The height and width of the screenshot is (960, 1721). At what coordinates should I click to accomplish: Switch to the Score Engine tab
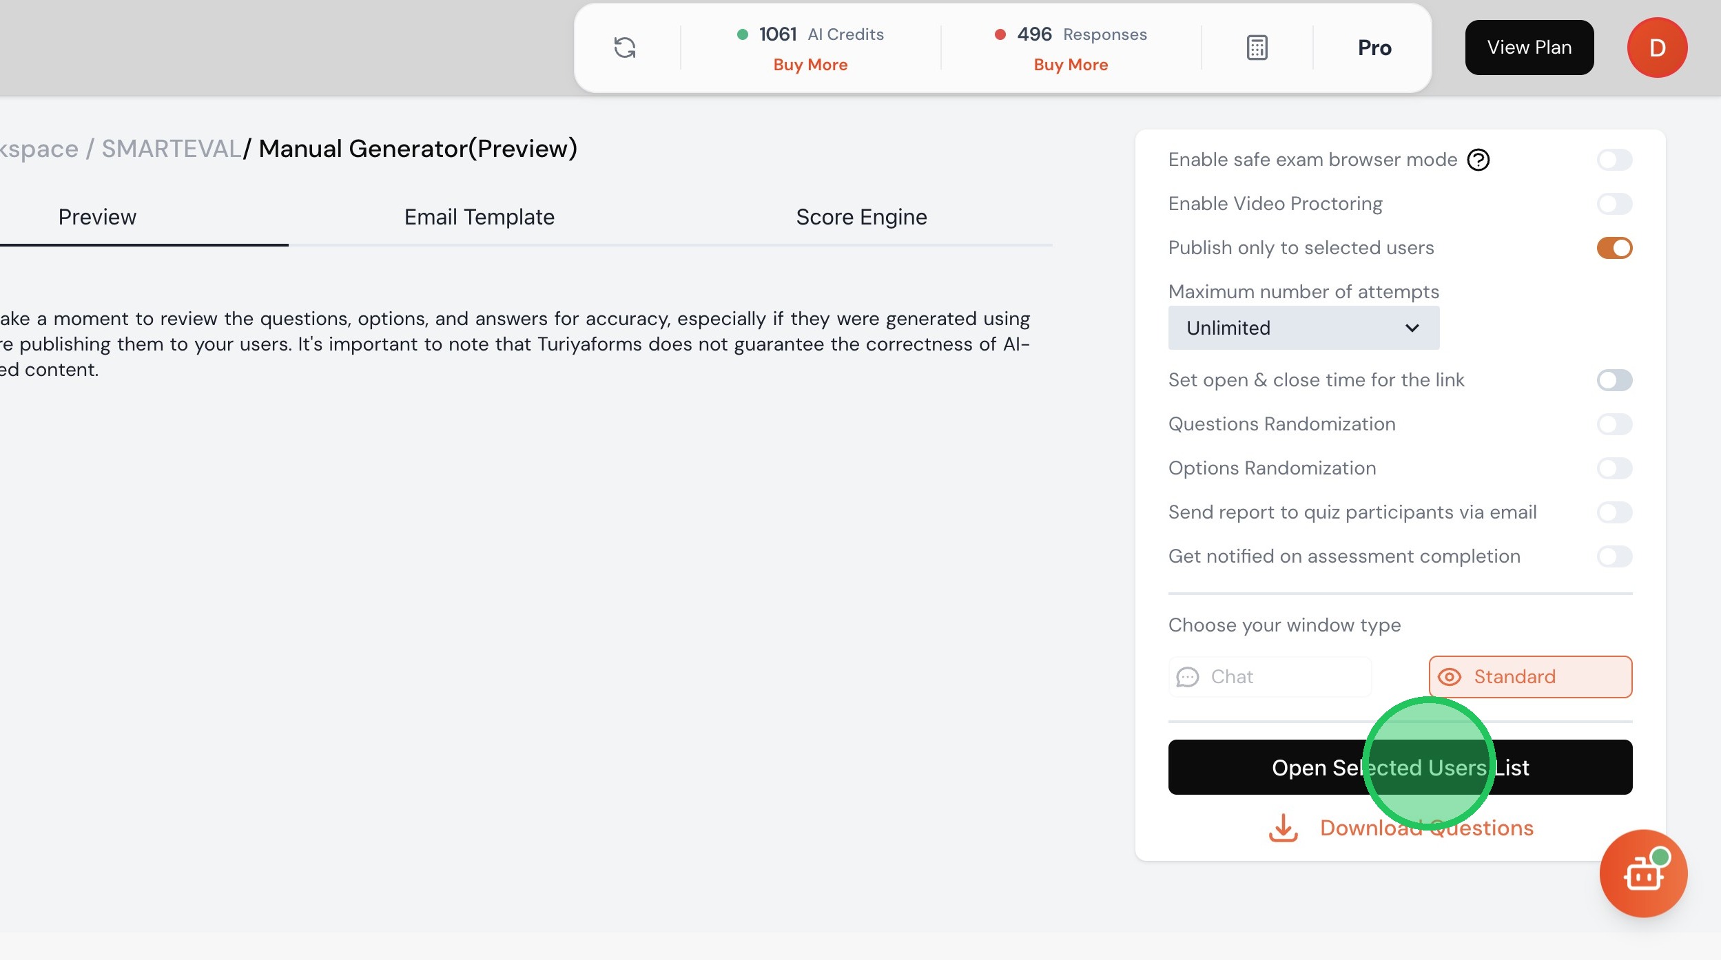click(x=860, y=217)
